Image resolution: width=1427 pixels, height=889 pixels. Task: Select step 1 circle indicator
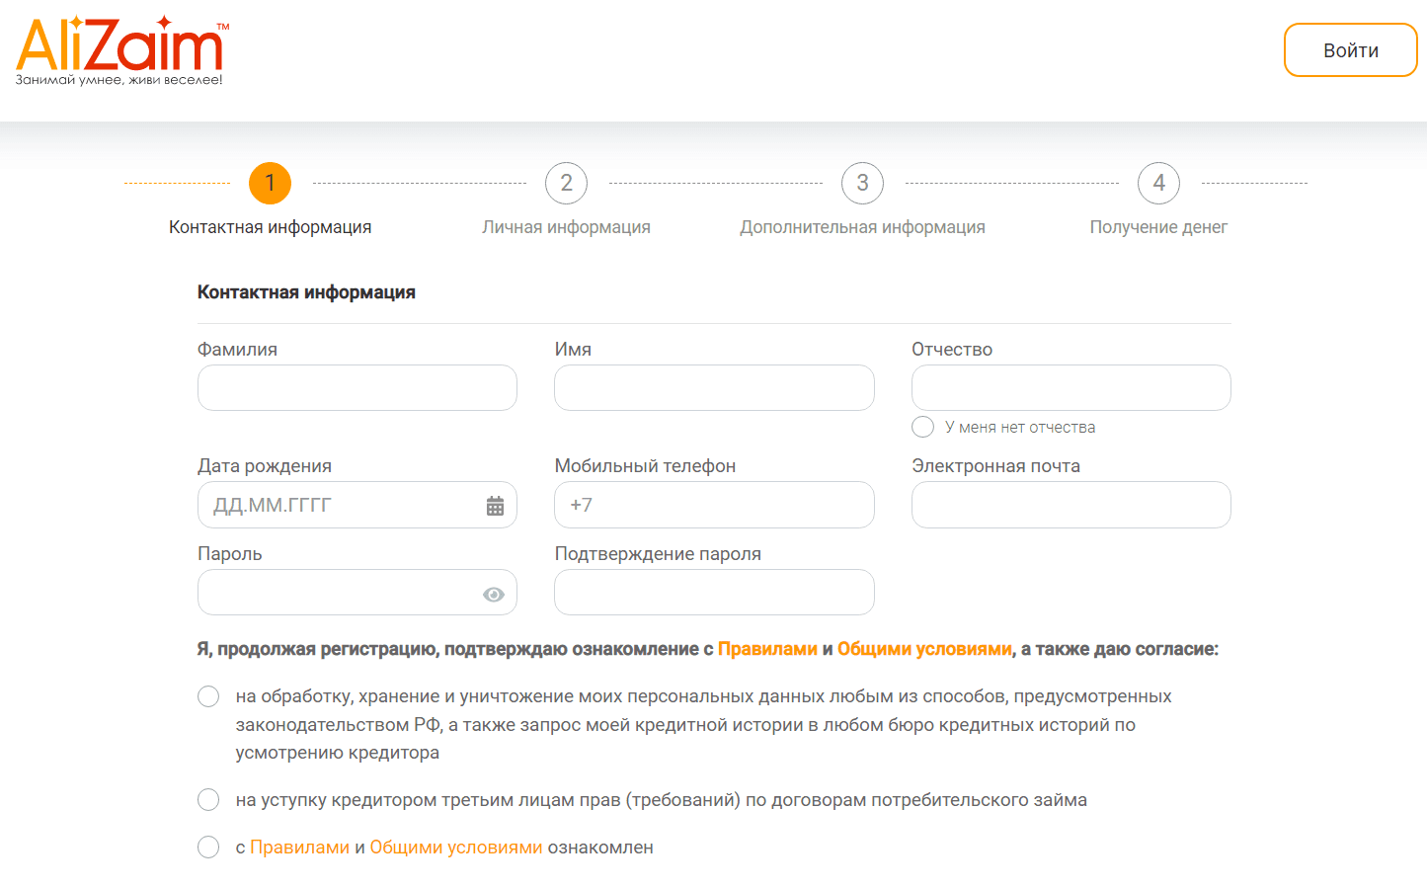(x=270, y=183)
